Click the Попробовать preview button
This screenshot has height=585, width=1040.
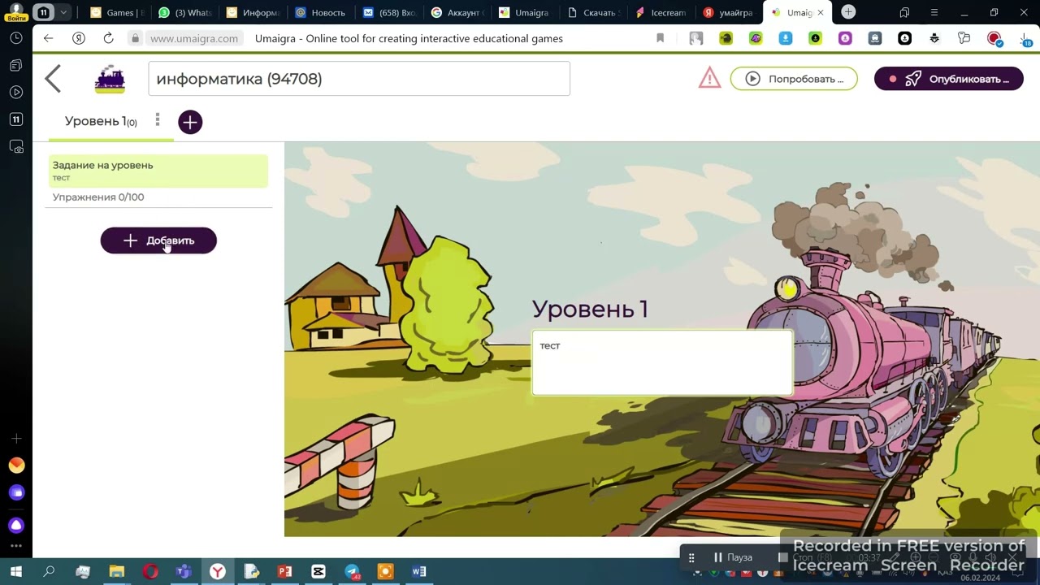(794, 79)
